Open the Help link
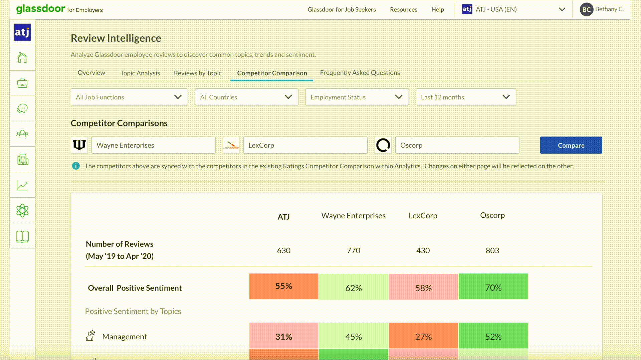This screenshot has height=360, width=641. click(x=437, y=9)
